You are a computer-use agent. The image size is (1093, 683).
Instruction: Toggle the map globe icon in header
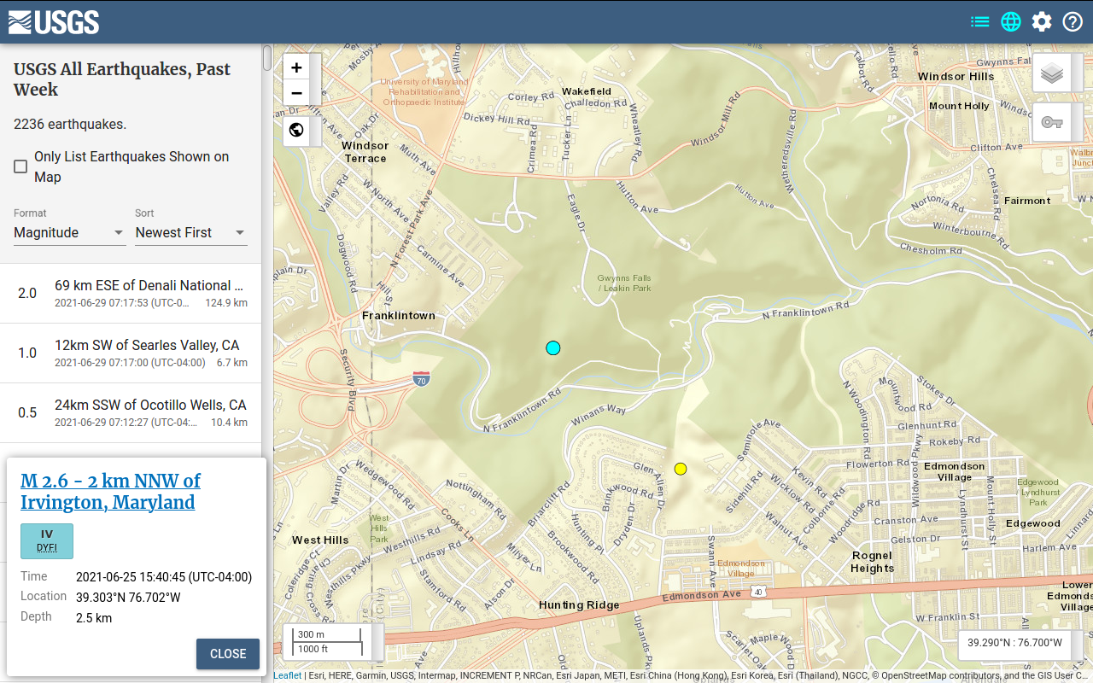coord(1011,22)
